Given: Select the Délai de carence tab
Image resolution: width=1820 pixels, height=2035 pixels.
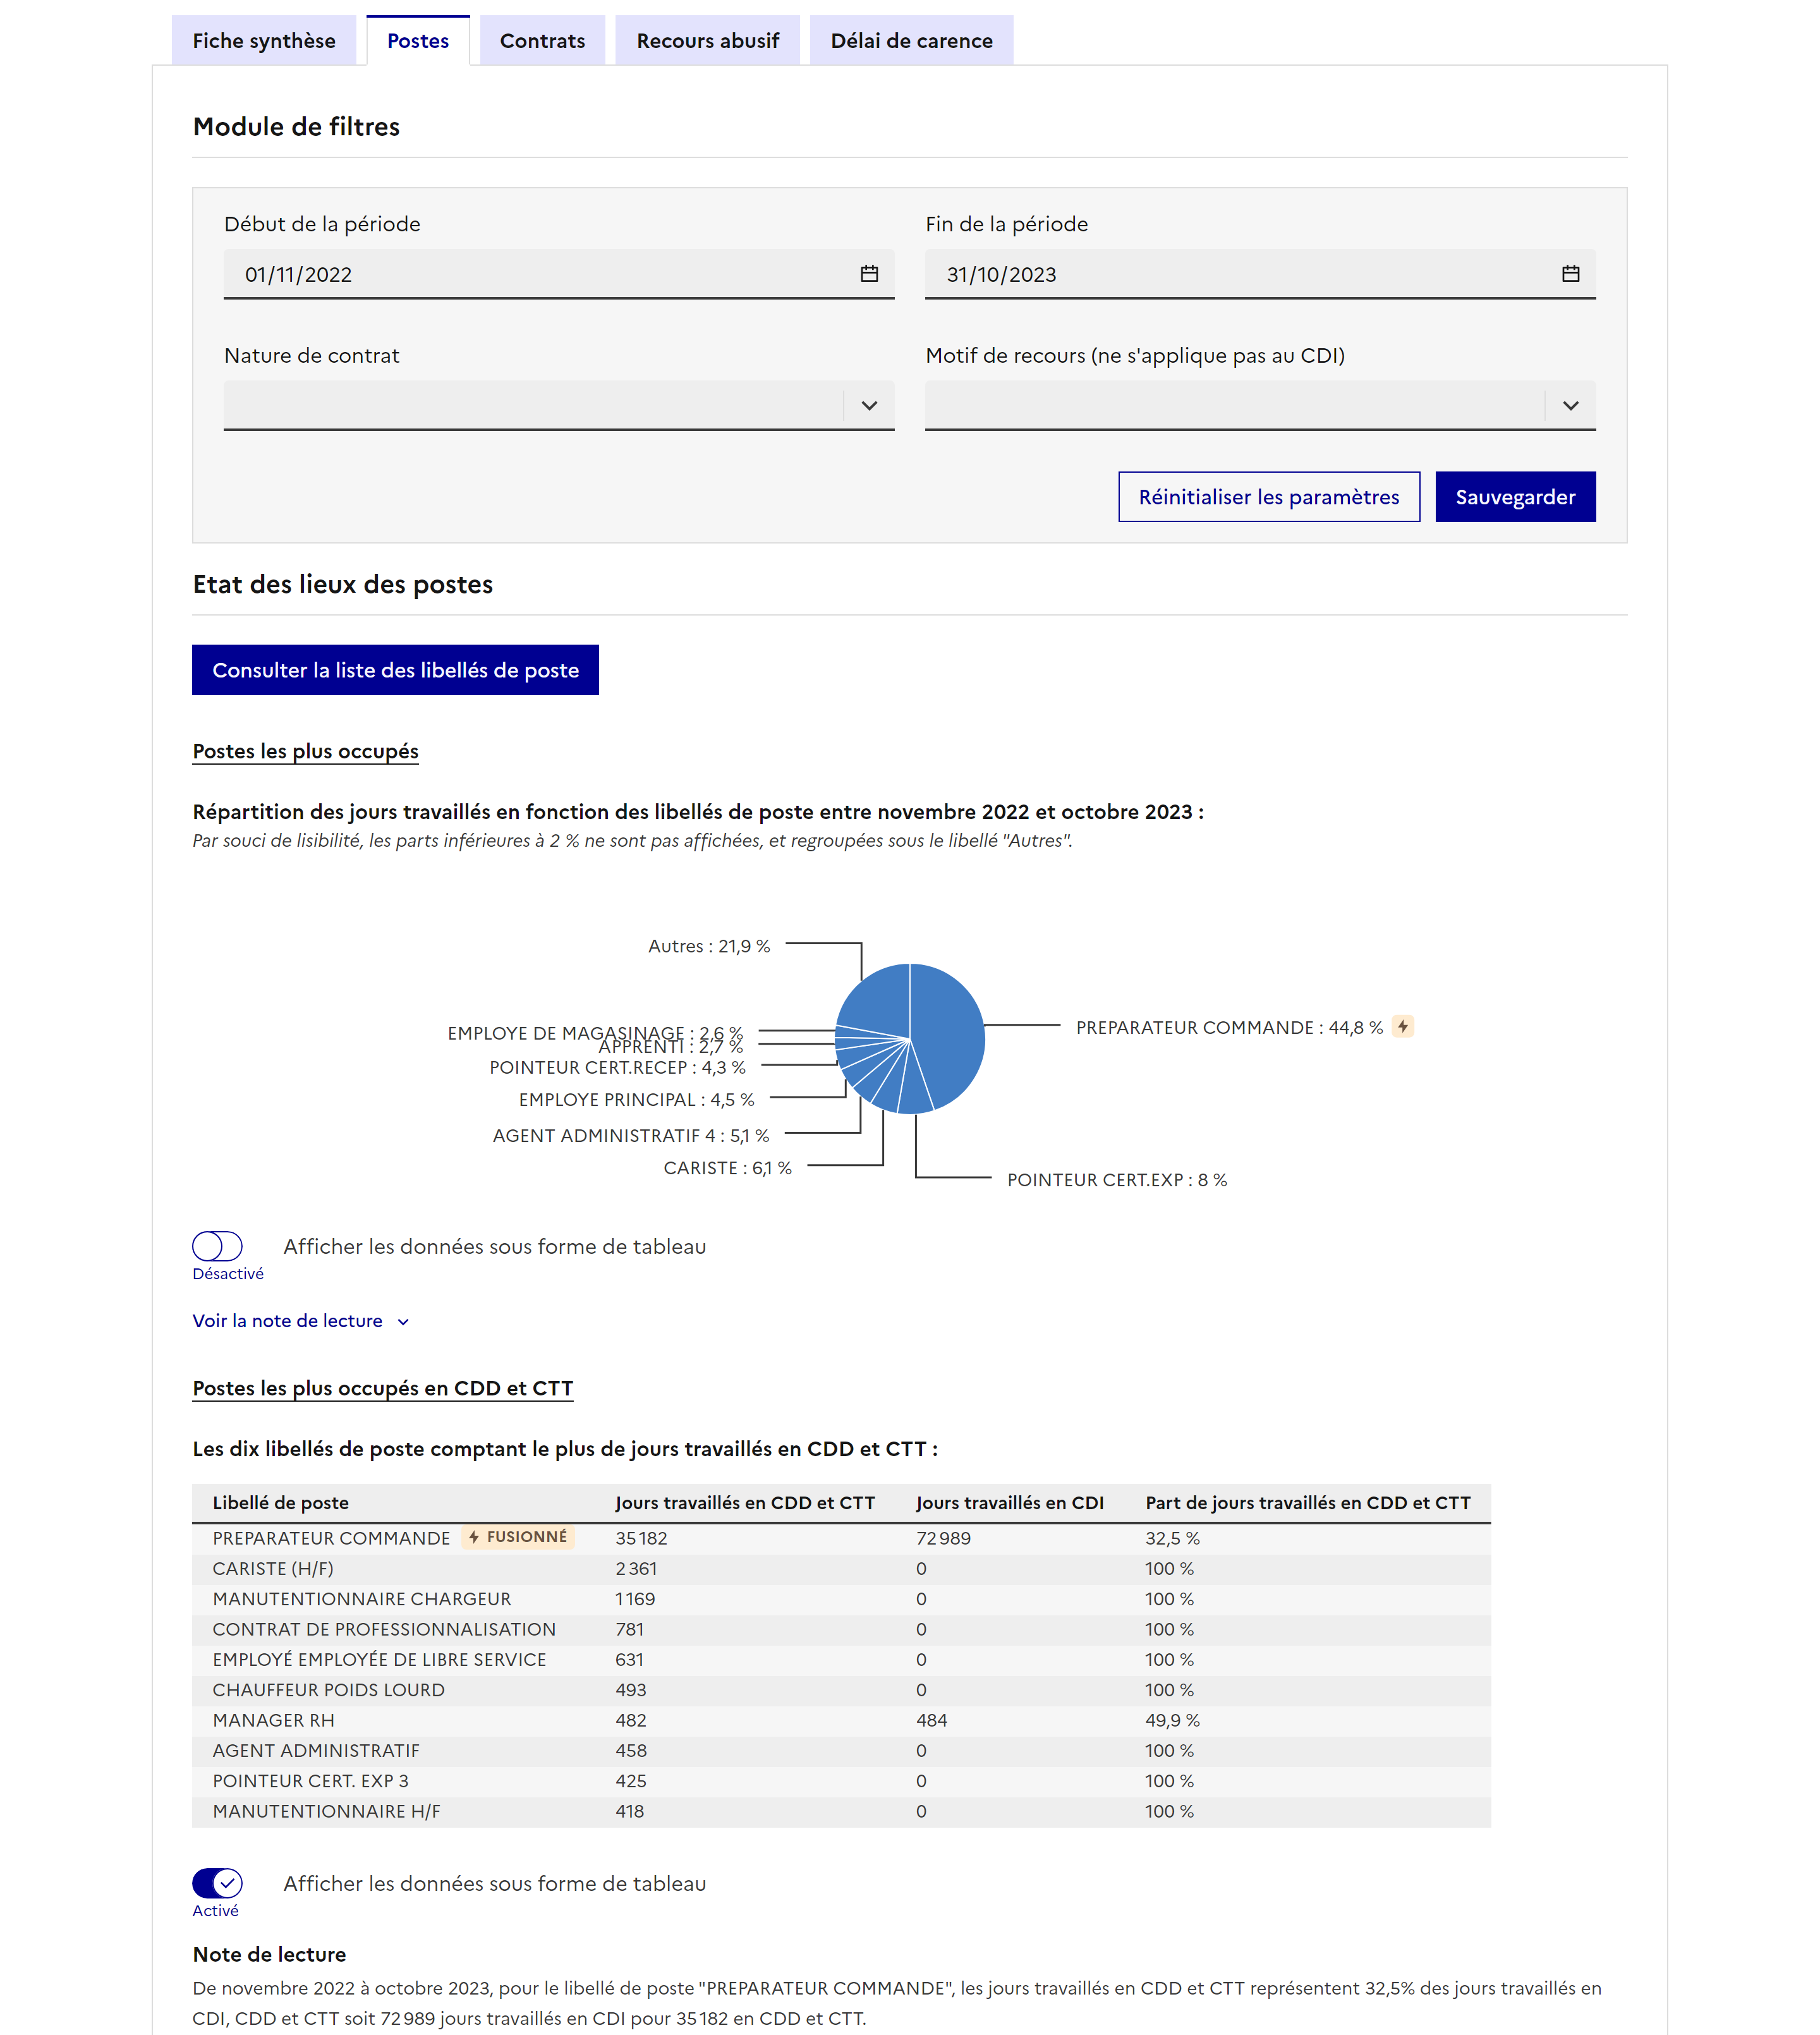Looking at the screenshot, I should click(911, 41).
